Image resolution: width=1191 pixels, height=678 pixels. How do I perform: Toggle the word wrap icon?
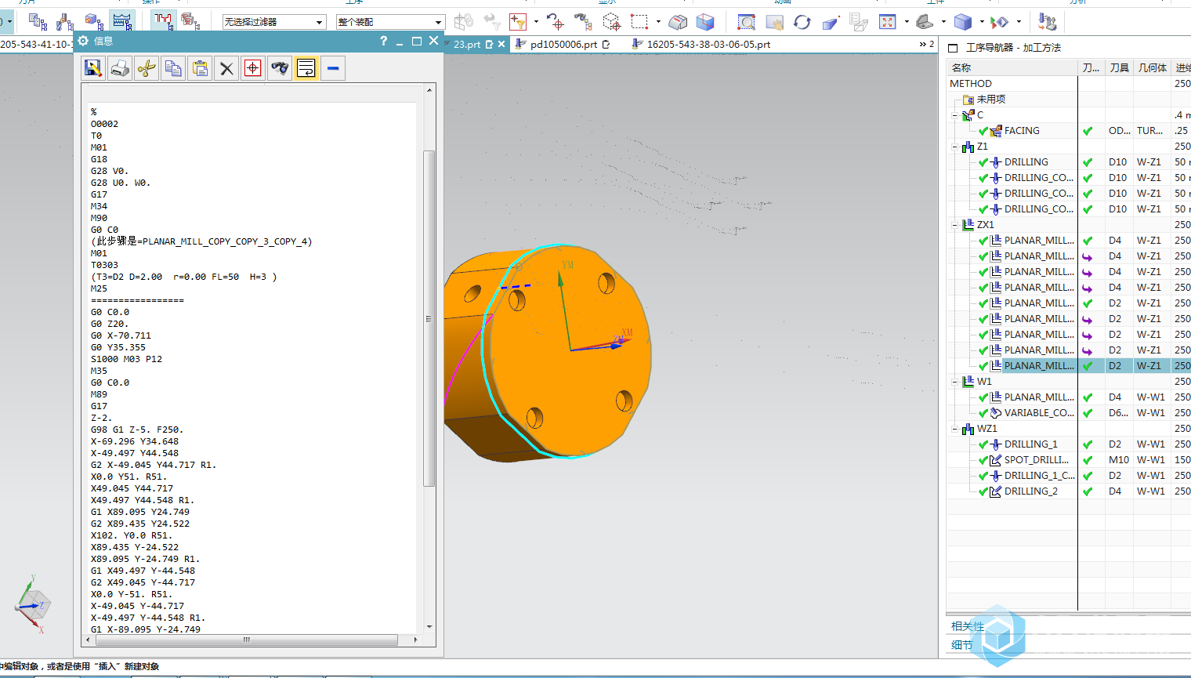click(306, 68)
